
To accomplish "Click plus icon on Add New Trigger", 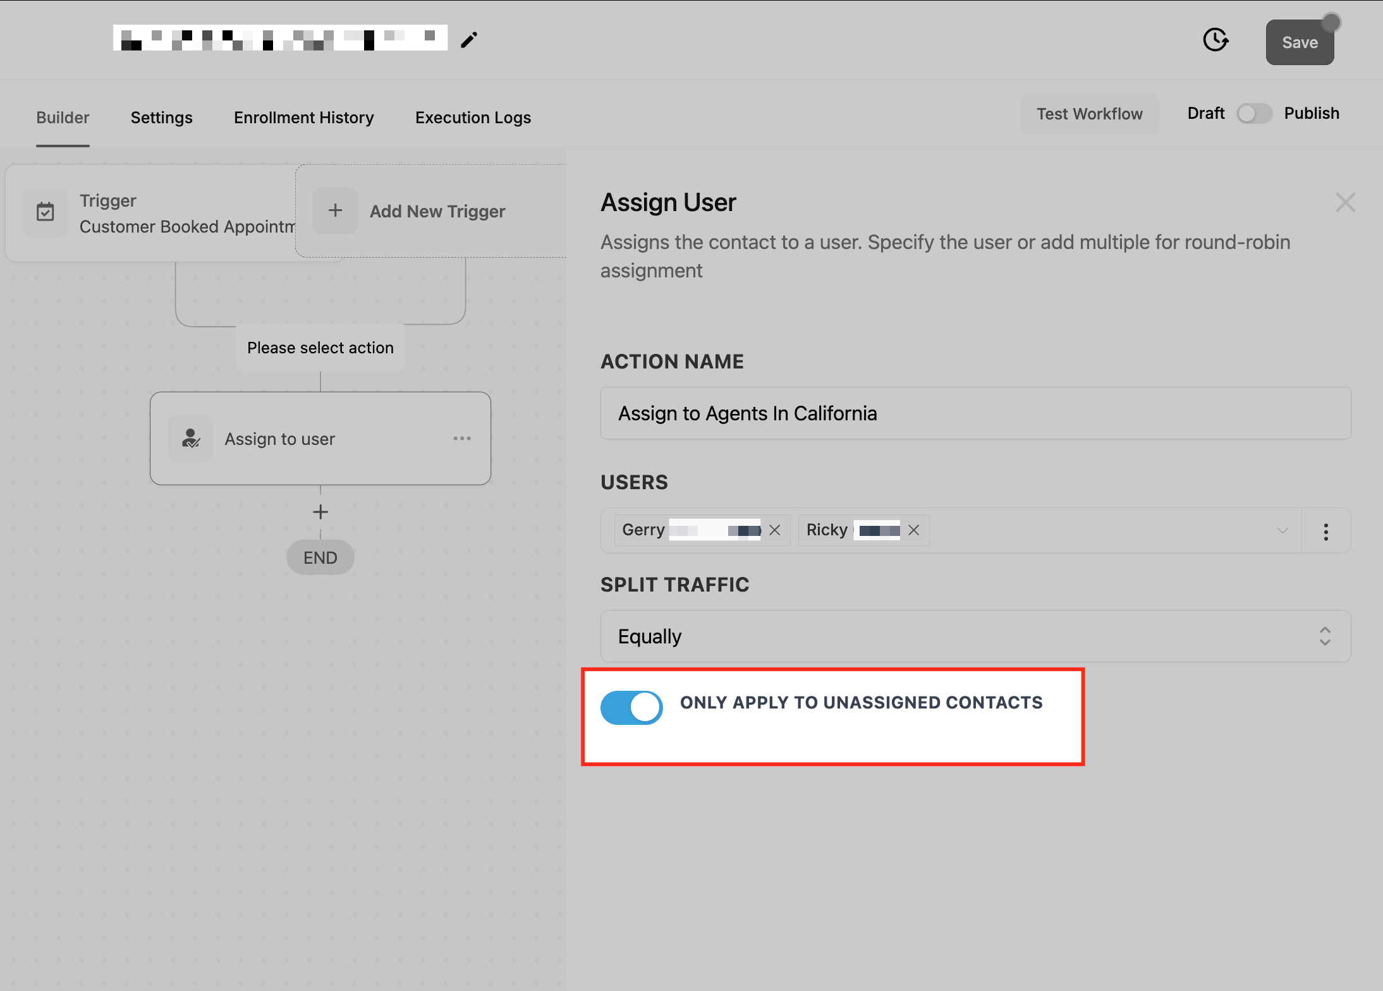I will coord(336,211).
